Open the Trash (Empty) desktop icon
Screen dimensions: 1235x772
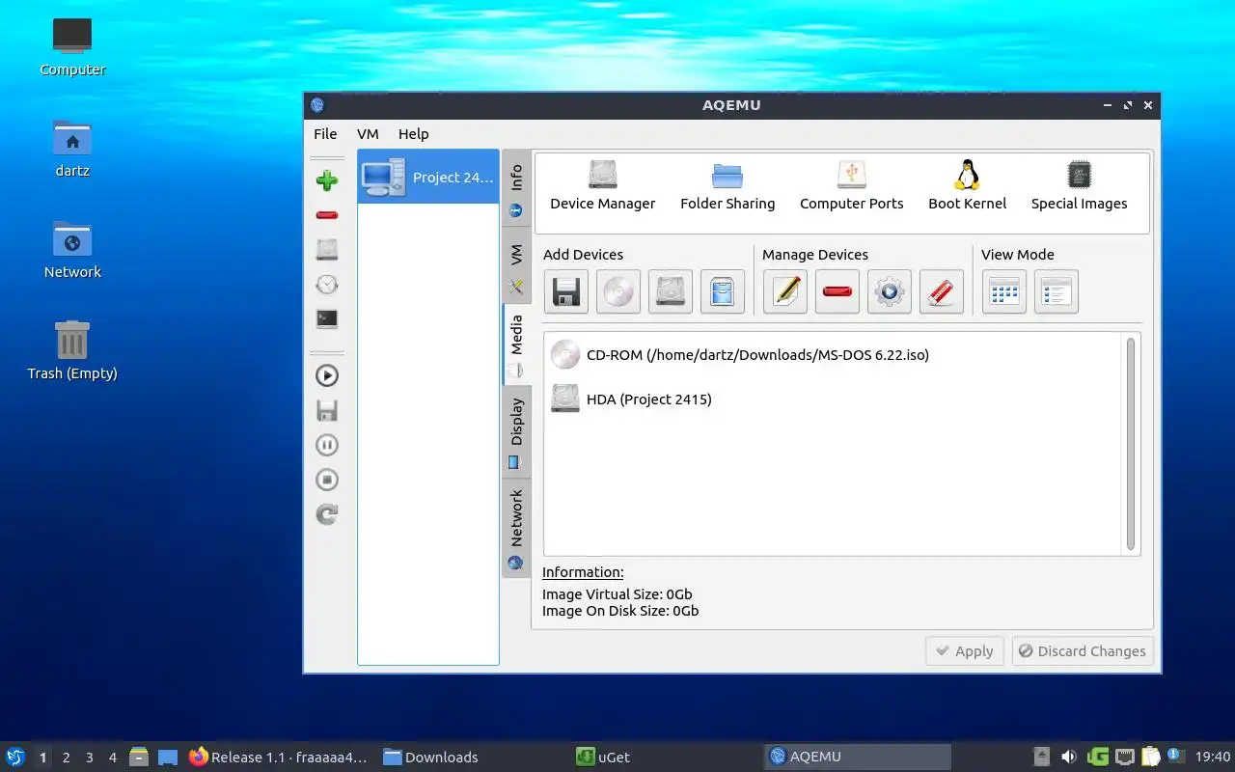(x=72, y=351)
